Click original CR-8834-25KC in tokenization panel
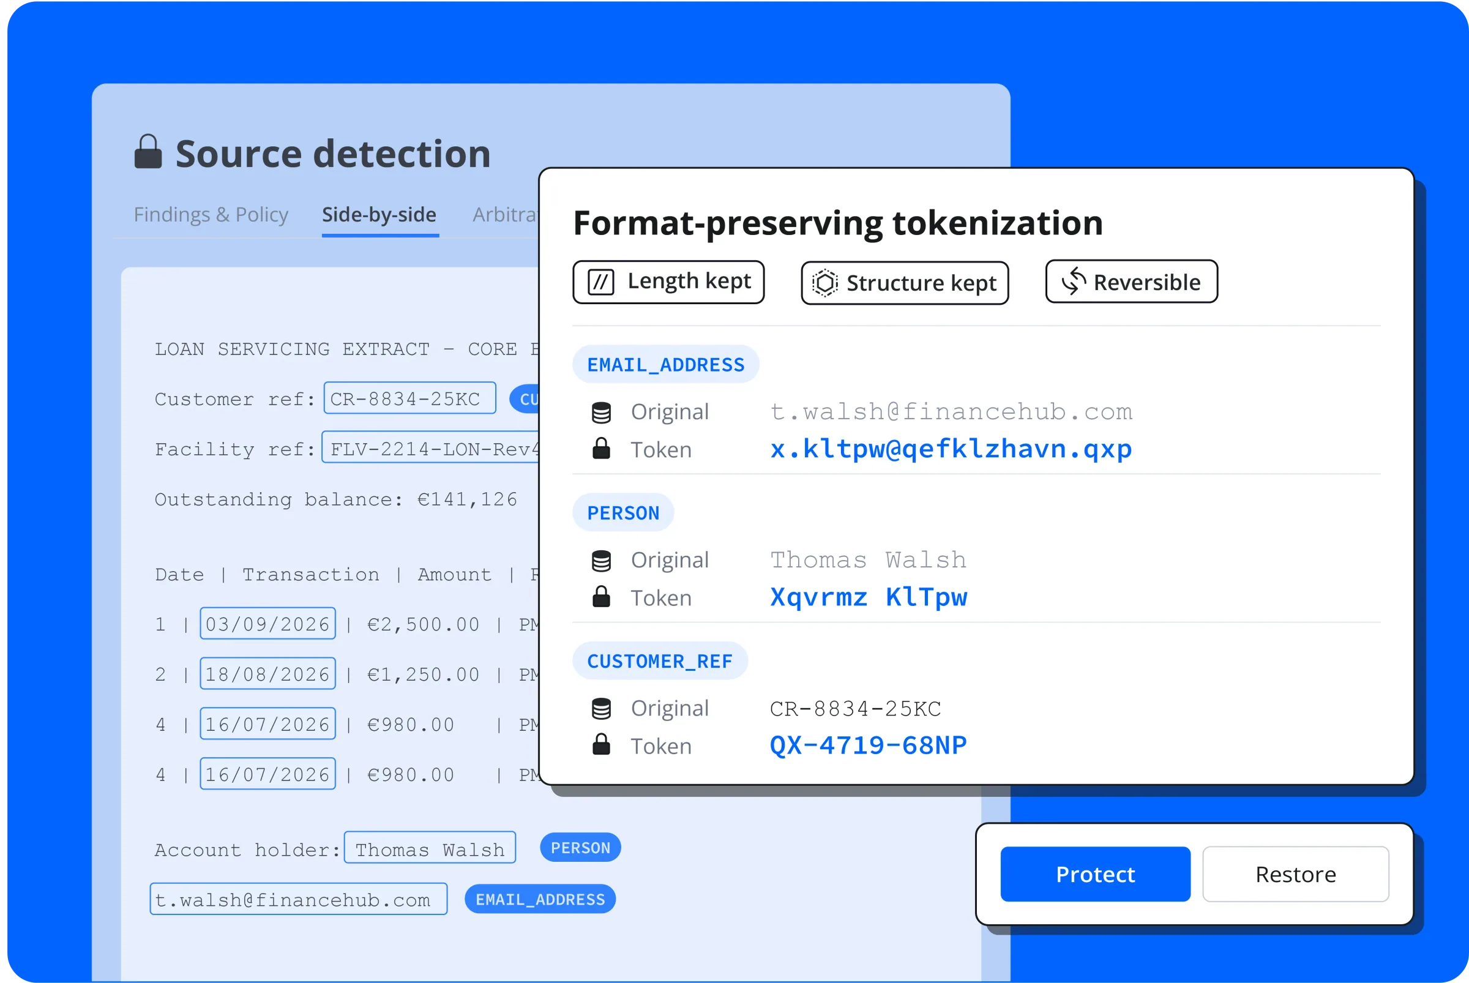The image size is (1469, 983). tap(855, 708)
